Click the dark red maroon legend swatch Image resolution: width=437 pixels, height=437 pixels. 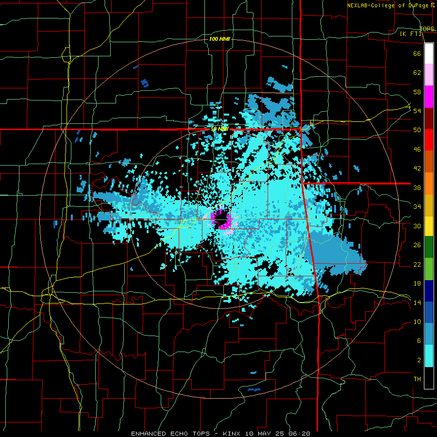(x=429, y=118)
